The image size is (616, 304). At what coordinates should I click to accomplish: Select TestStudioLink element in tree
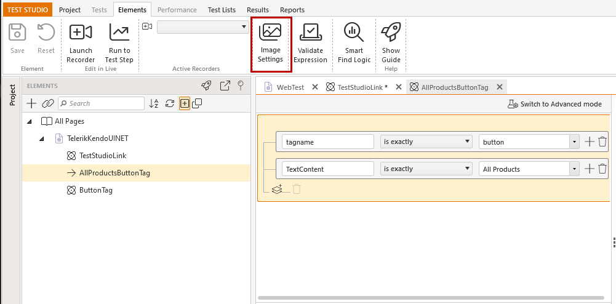103,156
